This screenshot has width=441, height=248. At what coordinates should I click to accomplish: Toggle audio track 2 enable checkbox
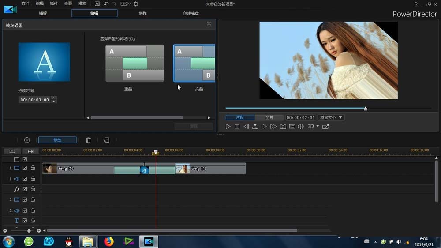(x=25, y=210)
